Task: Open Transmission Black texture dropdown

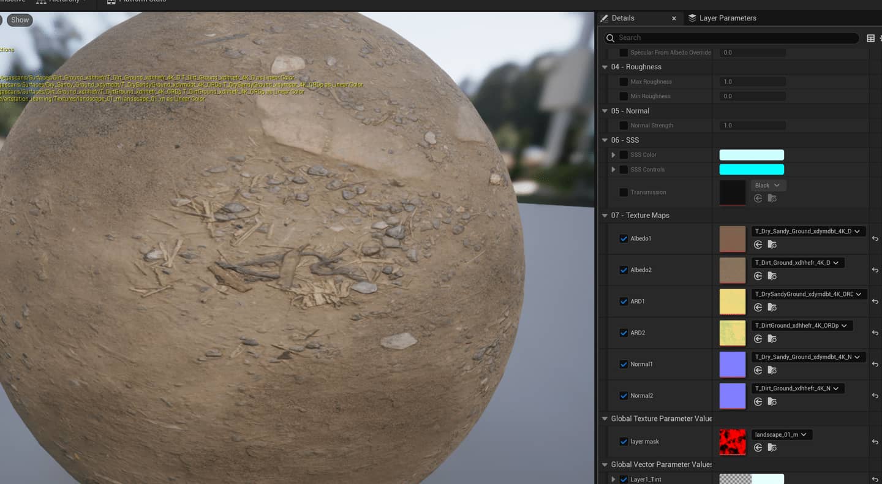Action: 769,185
